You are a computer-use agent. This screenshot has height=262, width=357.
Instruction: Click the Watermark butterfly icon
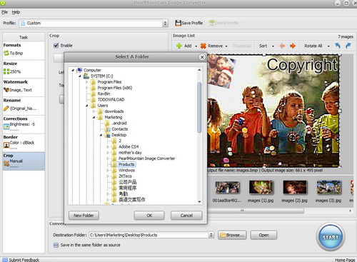point(6,90)
